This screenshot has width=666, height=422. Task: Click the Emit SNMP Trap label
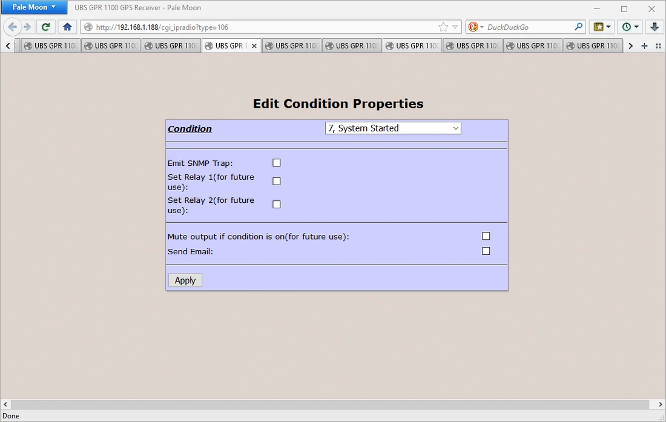200,163
